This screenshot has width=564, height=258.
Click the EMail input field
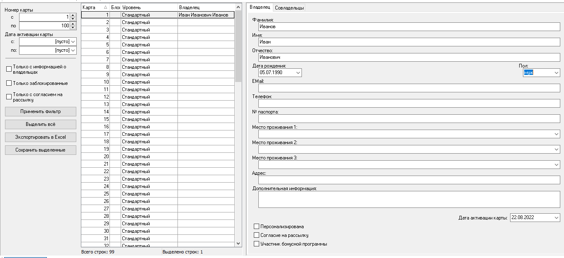pos(409,88)
